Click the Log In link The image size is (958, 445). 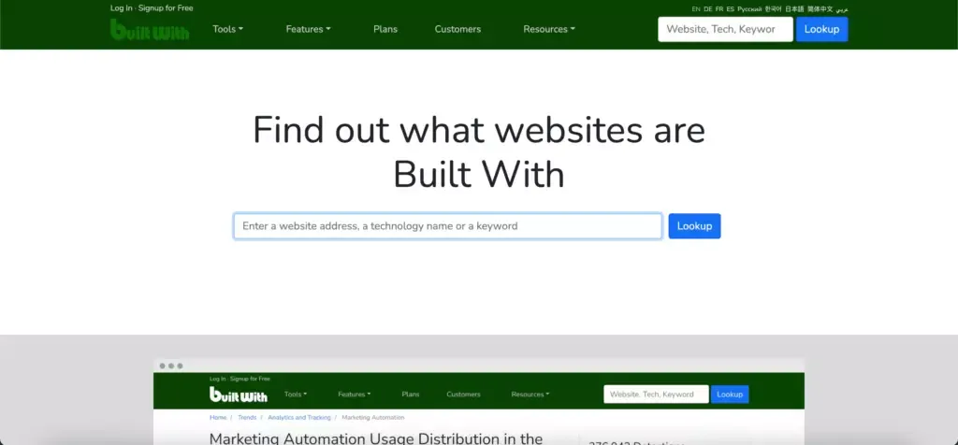click(121, 7)
